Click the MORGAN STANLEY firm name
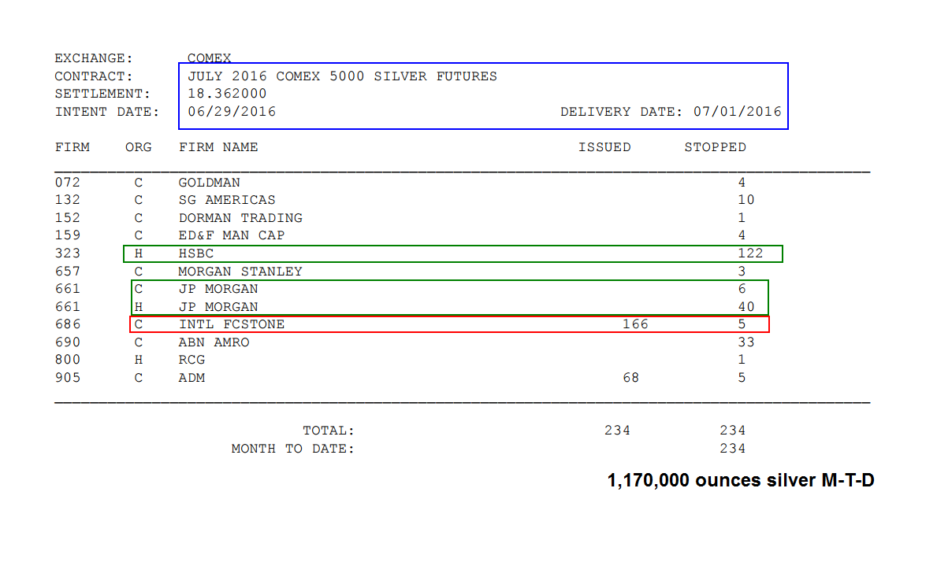Image resolution: width=937 pixels, height=588 pixels. (x=240, y=271)
